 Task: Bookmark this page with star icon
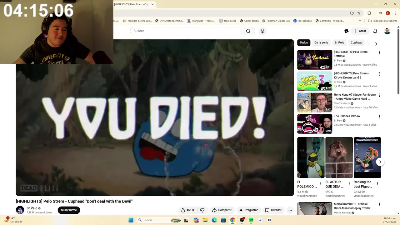359,13
